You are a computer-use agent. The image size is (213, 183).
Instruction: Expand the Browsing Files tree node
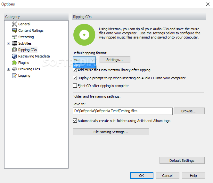[x=8, y=69]
